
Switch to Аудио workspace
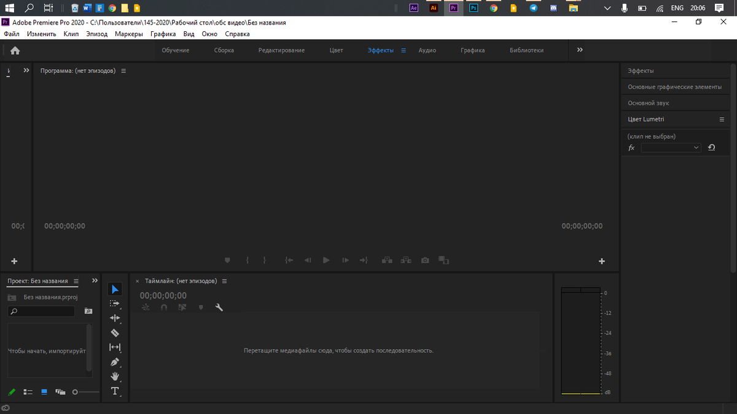tap(427, 50)
